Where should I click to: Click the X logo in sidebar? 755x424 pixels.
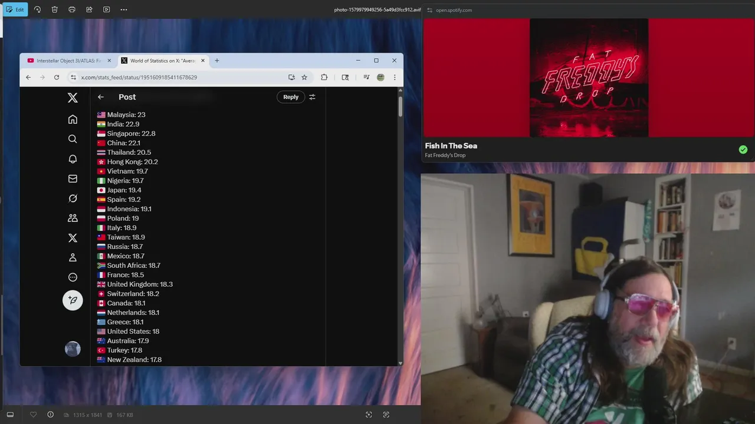click(x=73, y=98)
